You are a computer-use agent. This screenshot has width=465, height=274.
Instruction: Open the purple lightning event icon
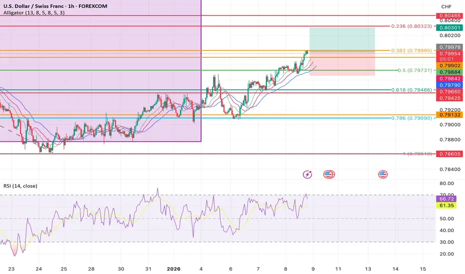(307, 174)
